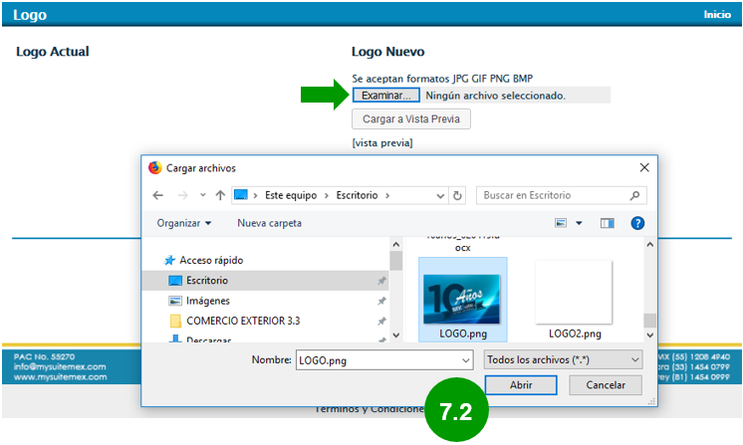The height and width of the screenshot is (445, 743).
Task: Click the LOGO2.png file name label
Action: click(x=575, y=334)
